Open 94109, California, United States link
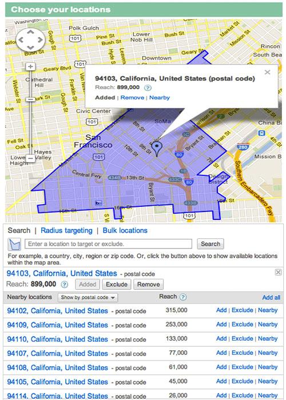 coord(57,325)
